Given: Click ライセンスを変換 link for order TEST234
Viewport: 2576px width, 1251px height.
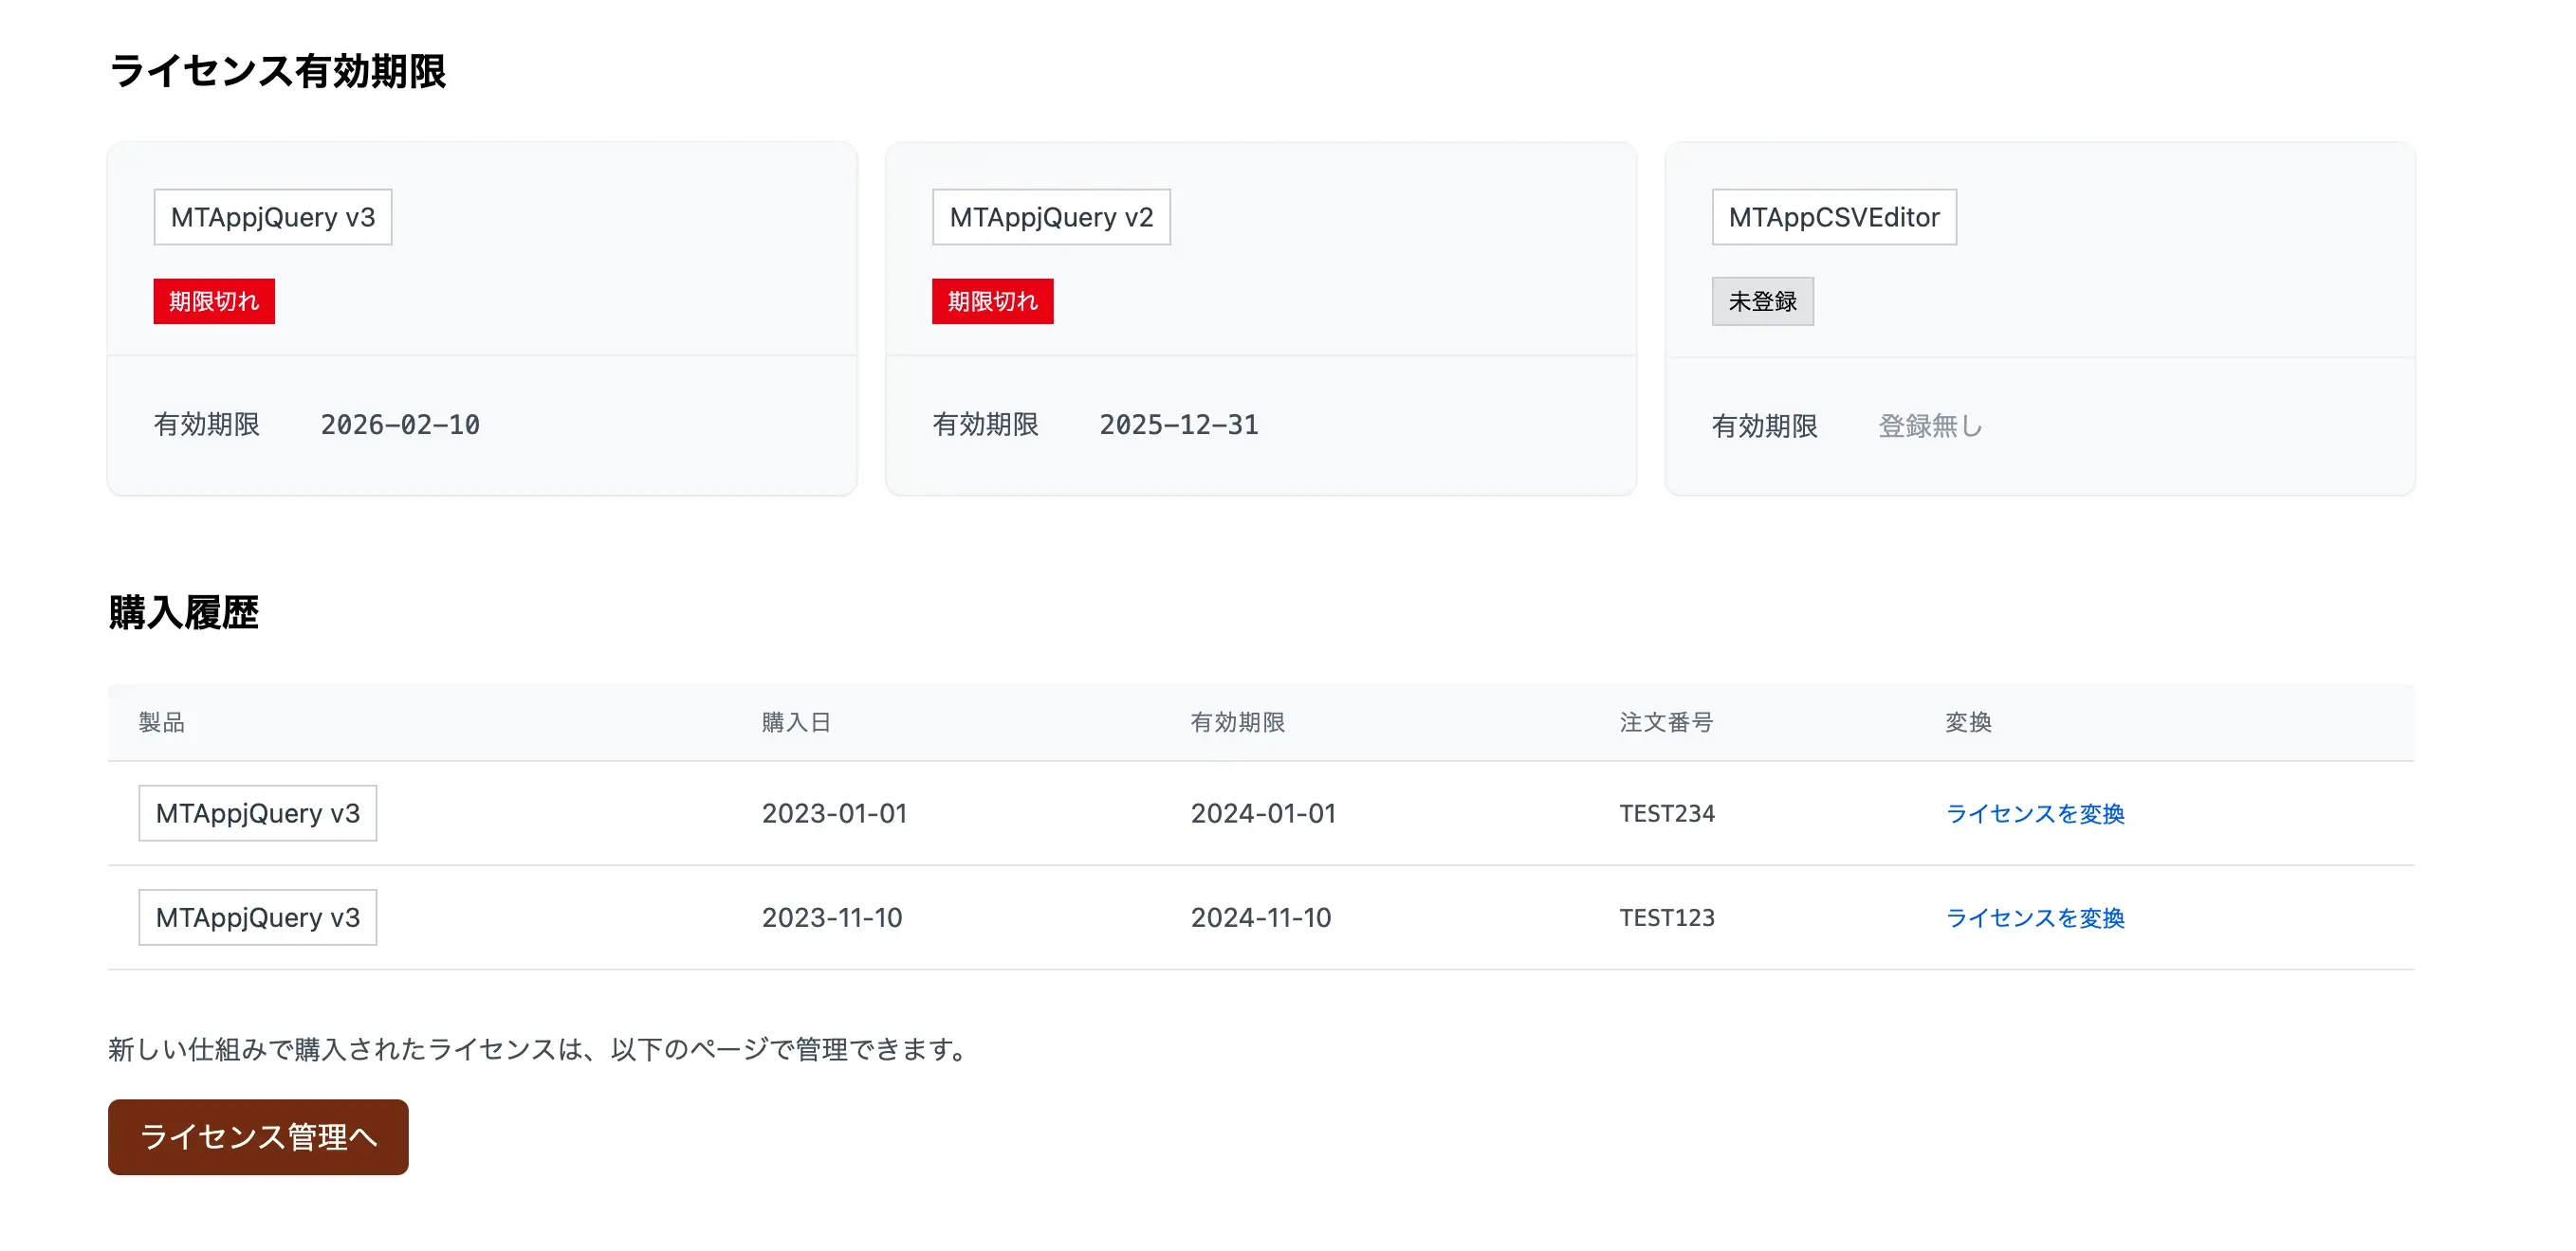Looking at the screenshot, I should pyautogui.click(x=2034, y=813).
